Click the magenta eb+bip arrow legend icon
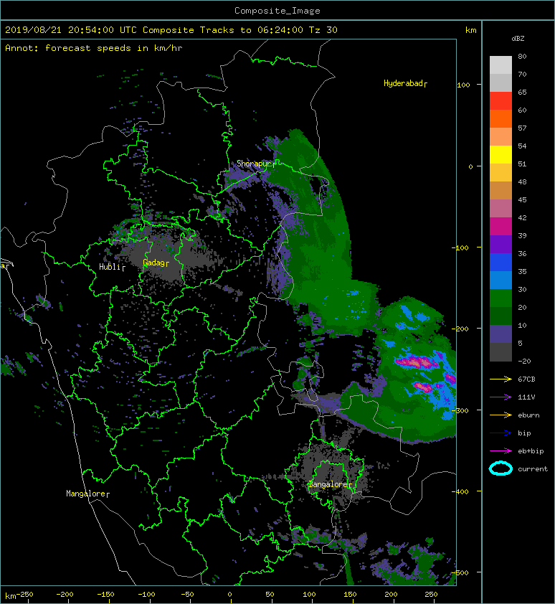 tap(501, 450)
